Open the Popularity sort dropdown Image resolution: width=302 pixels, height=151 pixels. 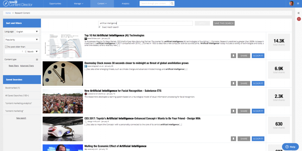(x=22, y=40)
